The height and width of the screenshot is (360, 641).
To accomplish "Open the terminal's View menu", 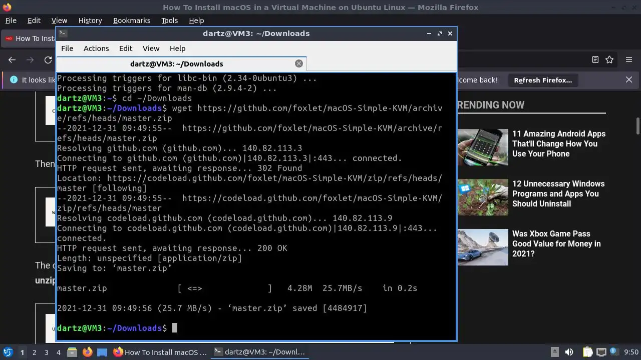I will click(151, 48).
